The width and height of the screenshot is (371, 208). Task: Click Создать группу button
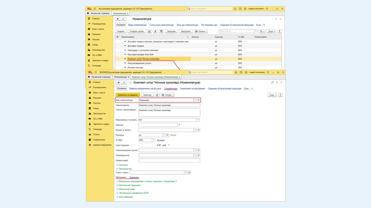[x=137, y=31]
